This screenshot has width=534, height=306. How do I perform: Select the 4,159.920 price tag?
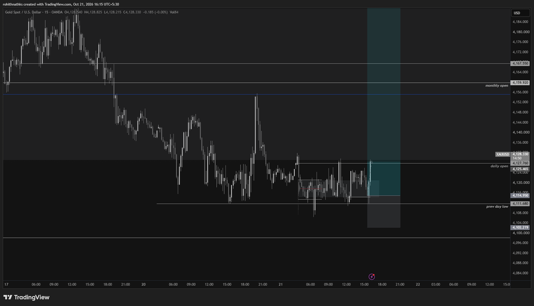click(520, 83)
